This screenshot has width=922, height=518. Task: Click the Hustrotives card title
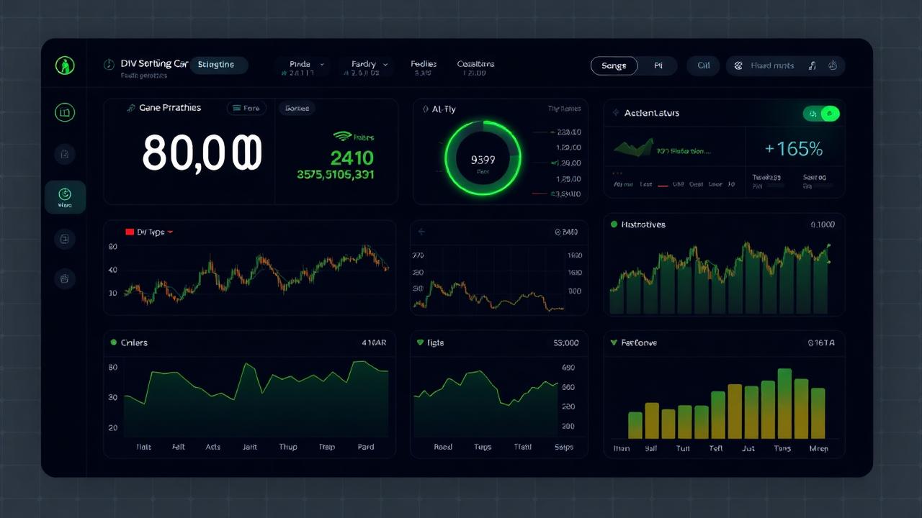click(643, 224)
